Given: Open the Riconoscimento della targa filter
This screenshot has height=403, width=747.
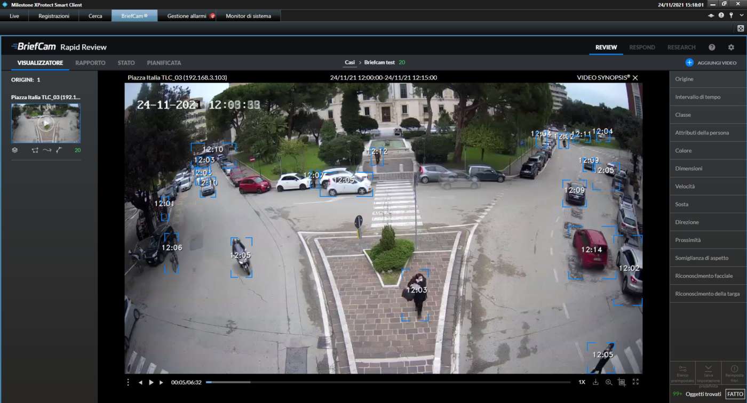Looking at the screenshot, I should (x=708, y=294).
